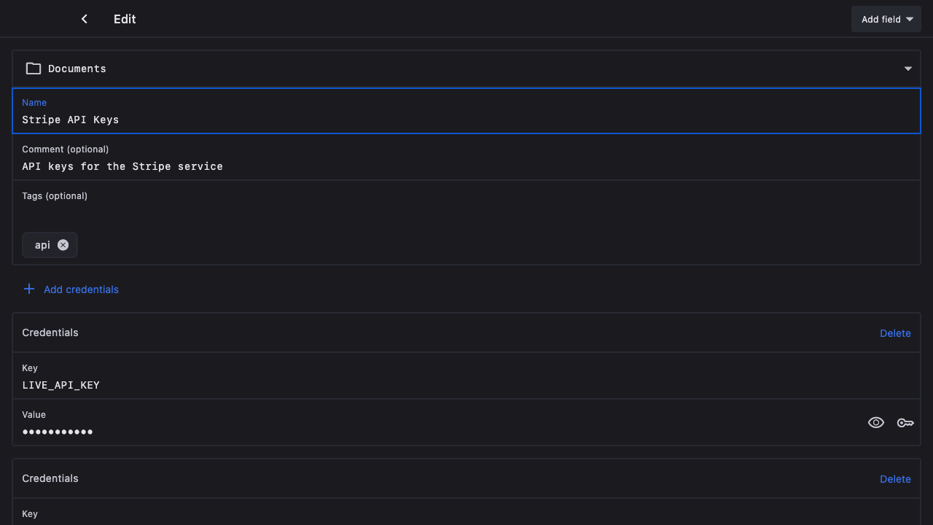Image resolution: width=933 pixels, height=525 pixels.
Task: Click the masked Value field
Action: pos(437,432)
